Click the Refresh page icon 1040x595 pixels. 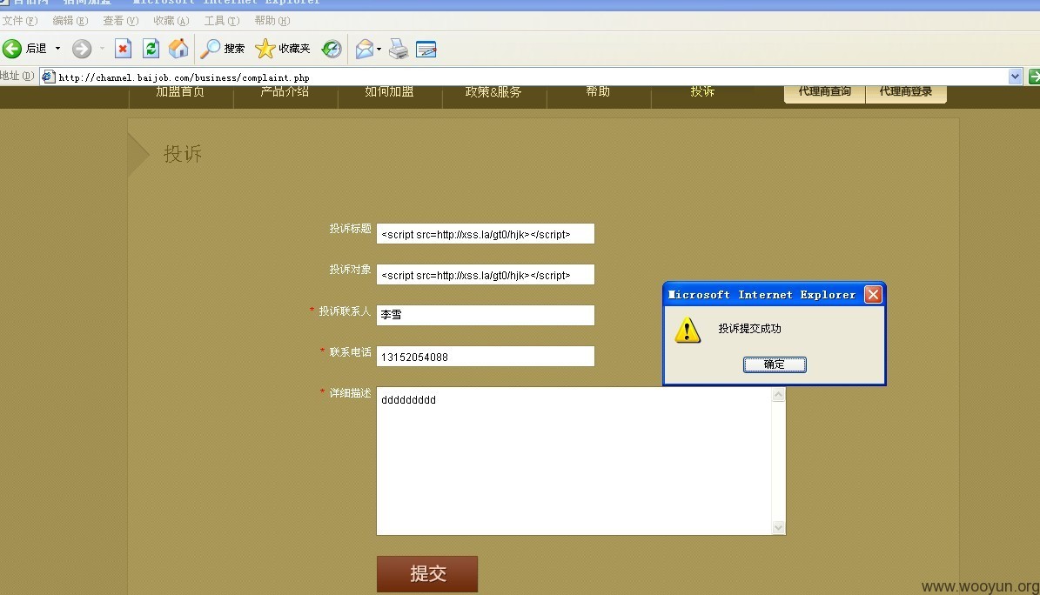tap(151, 49)
